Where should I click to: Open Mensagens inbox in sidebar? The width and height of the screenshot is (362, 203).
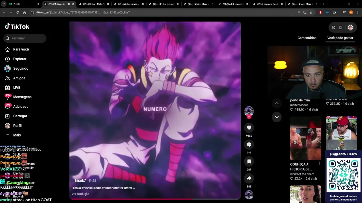pyautogui.click(x=18, y=97)
